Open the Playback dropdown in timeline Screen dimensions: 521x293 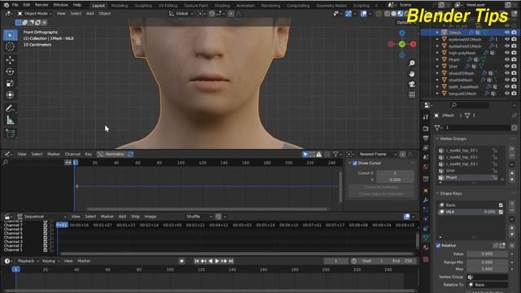(x=28, y=261)
